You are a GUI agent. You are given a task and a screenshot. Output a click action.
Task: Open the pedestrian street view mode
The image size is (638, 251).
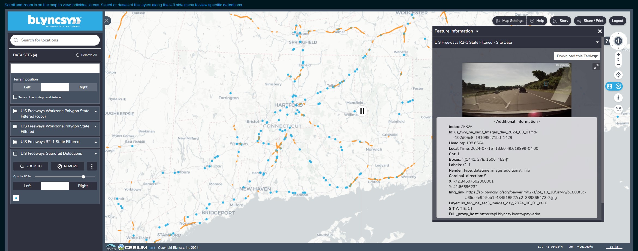(618, 98)
